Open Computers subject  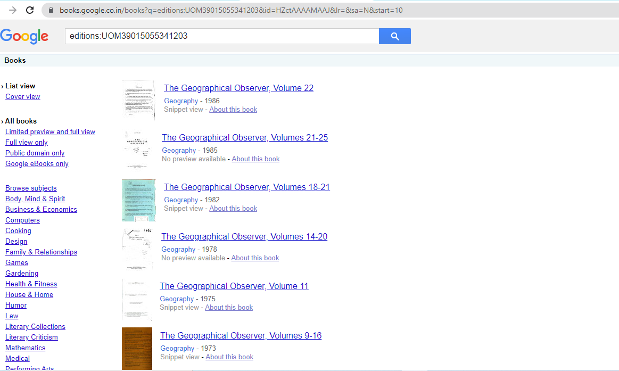[22, 220]
